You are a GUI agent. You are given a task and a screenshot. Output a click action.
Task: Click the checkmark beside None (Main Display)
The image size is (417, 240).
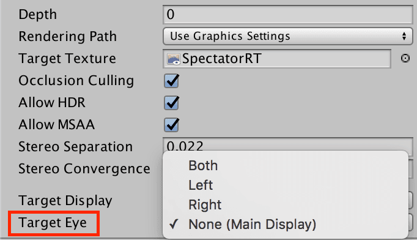click(174, 224)
